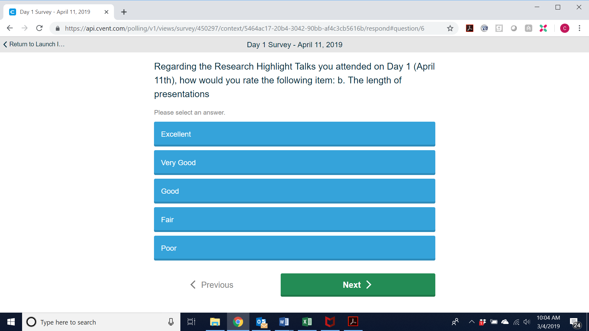Image resolution: width=589 pixels, height=331 pixels.
Task: Open the Chrome profile avatar
Action: click(565, 28)
